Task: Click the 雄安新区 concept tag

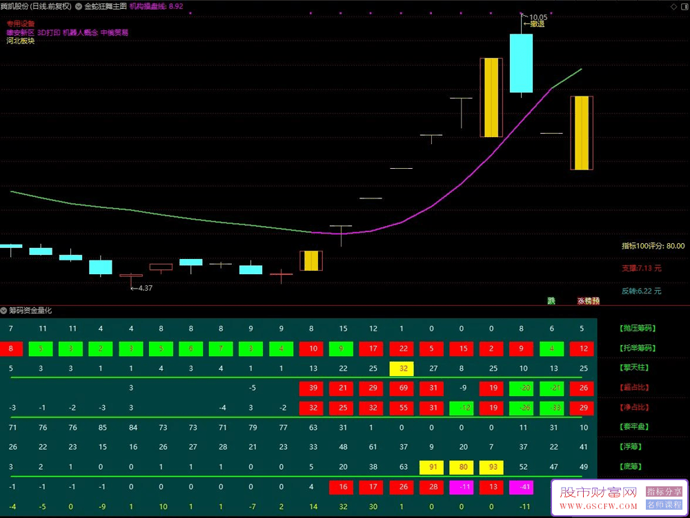Action: tap(21, 32)
